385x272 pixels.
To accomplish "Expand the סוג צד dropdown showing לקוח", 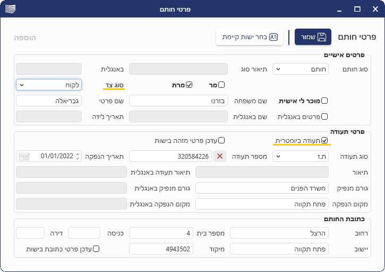I will 49,85.
